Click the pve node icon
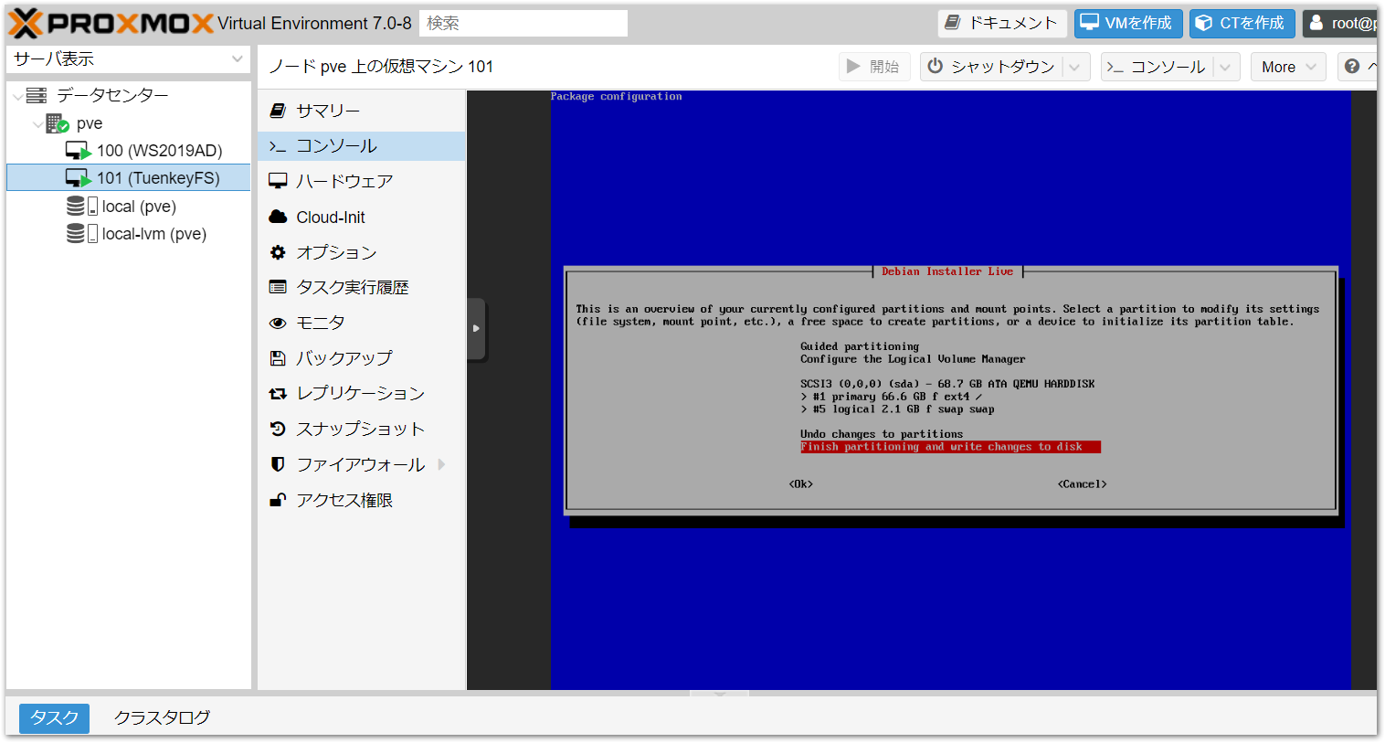Screen dimensions: 1385x743 click(58, 123)
